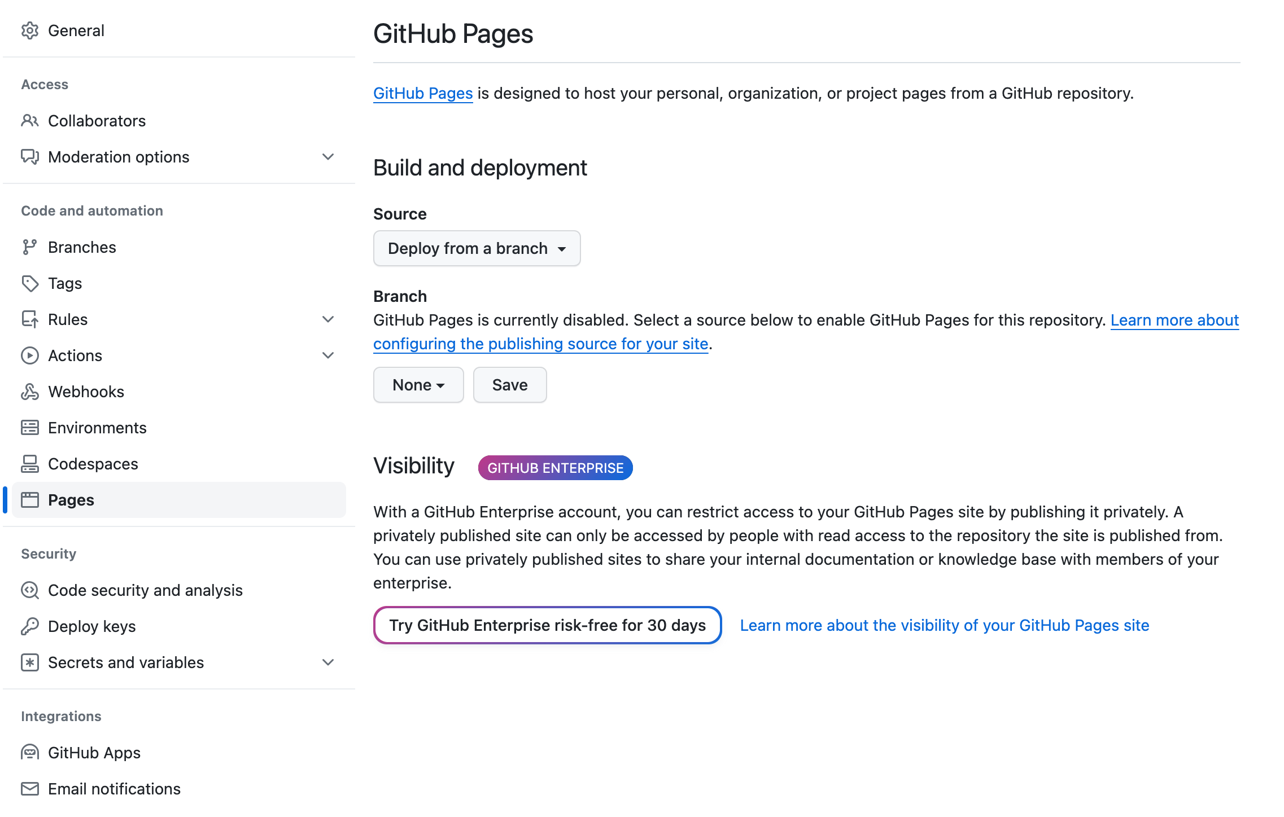Open configuring the publishing source link
Screen dimensions: 1284x817
[541, 344]
